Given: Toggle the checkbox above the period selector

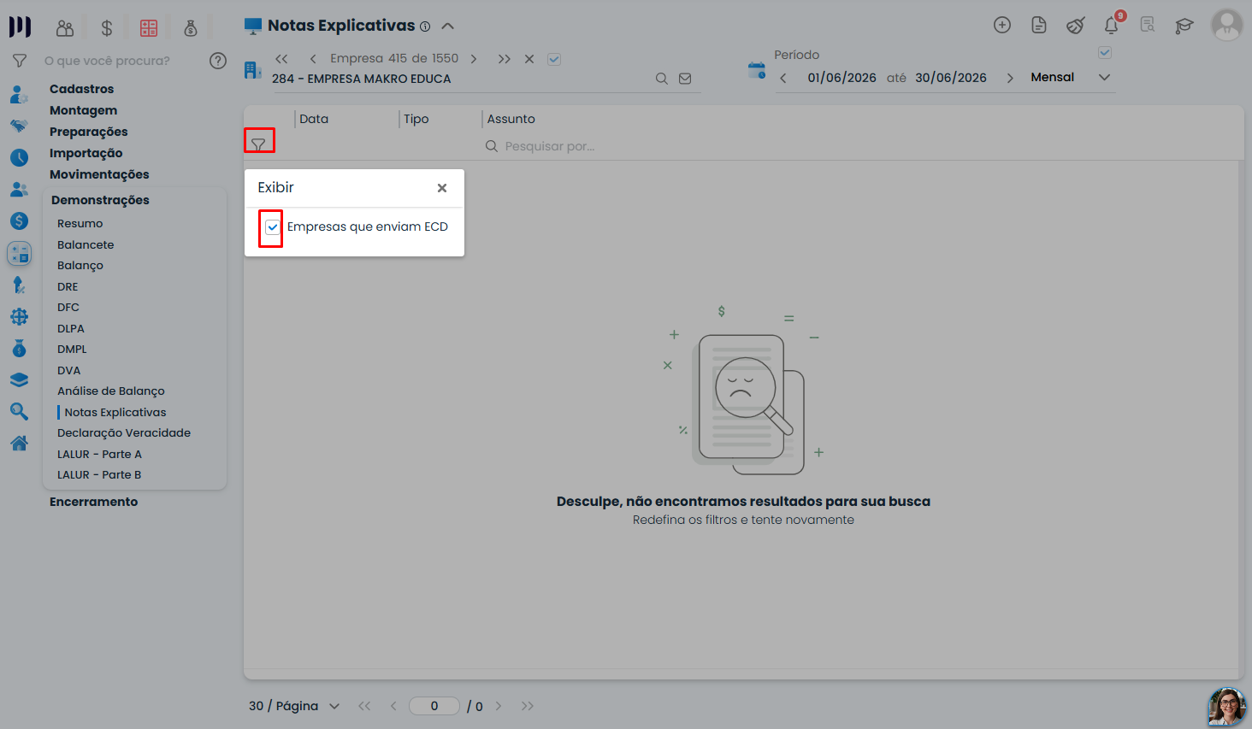Looking at the screenshot, I should [1105, 53].
